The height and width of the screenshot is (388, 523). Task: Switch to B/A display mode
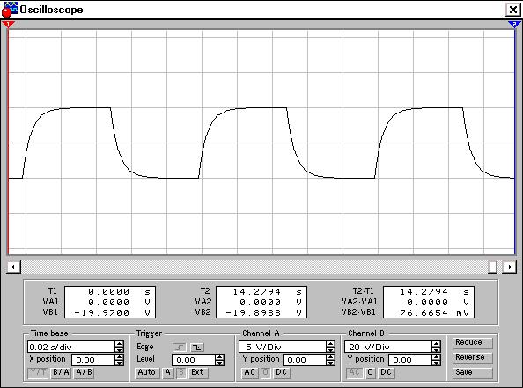(61, 372)
